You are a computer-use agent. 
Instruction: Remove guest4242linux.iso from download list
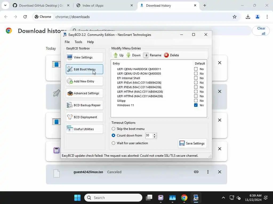220,172
